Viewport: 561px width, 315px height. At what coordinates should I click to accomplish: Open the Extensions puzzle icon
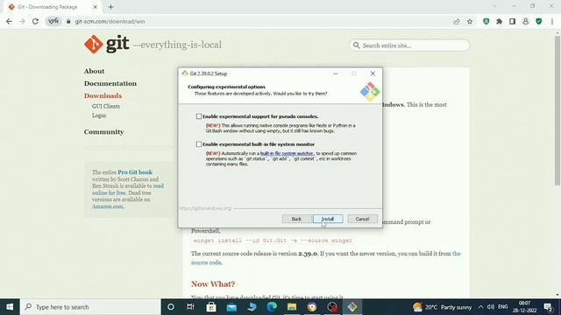point(499,21)
